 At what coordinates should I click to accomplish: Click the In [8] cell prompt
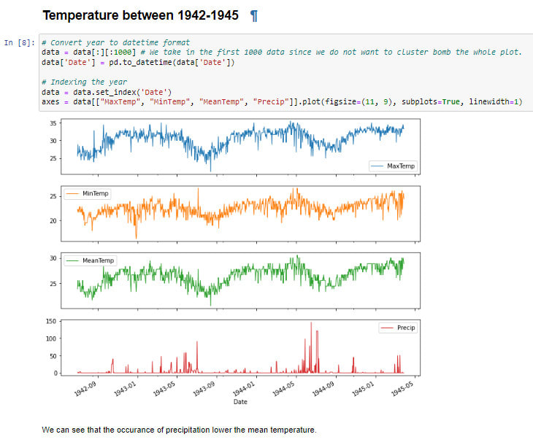(x=20, y=42)
